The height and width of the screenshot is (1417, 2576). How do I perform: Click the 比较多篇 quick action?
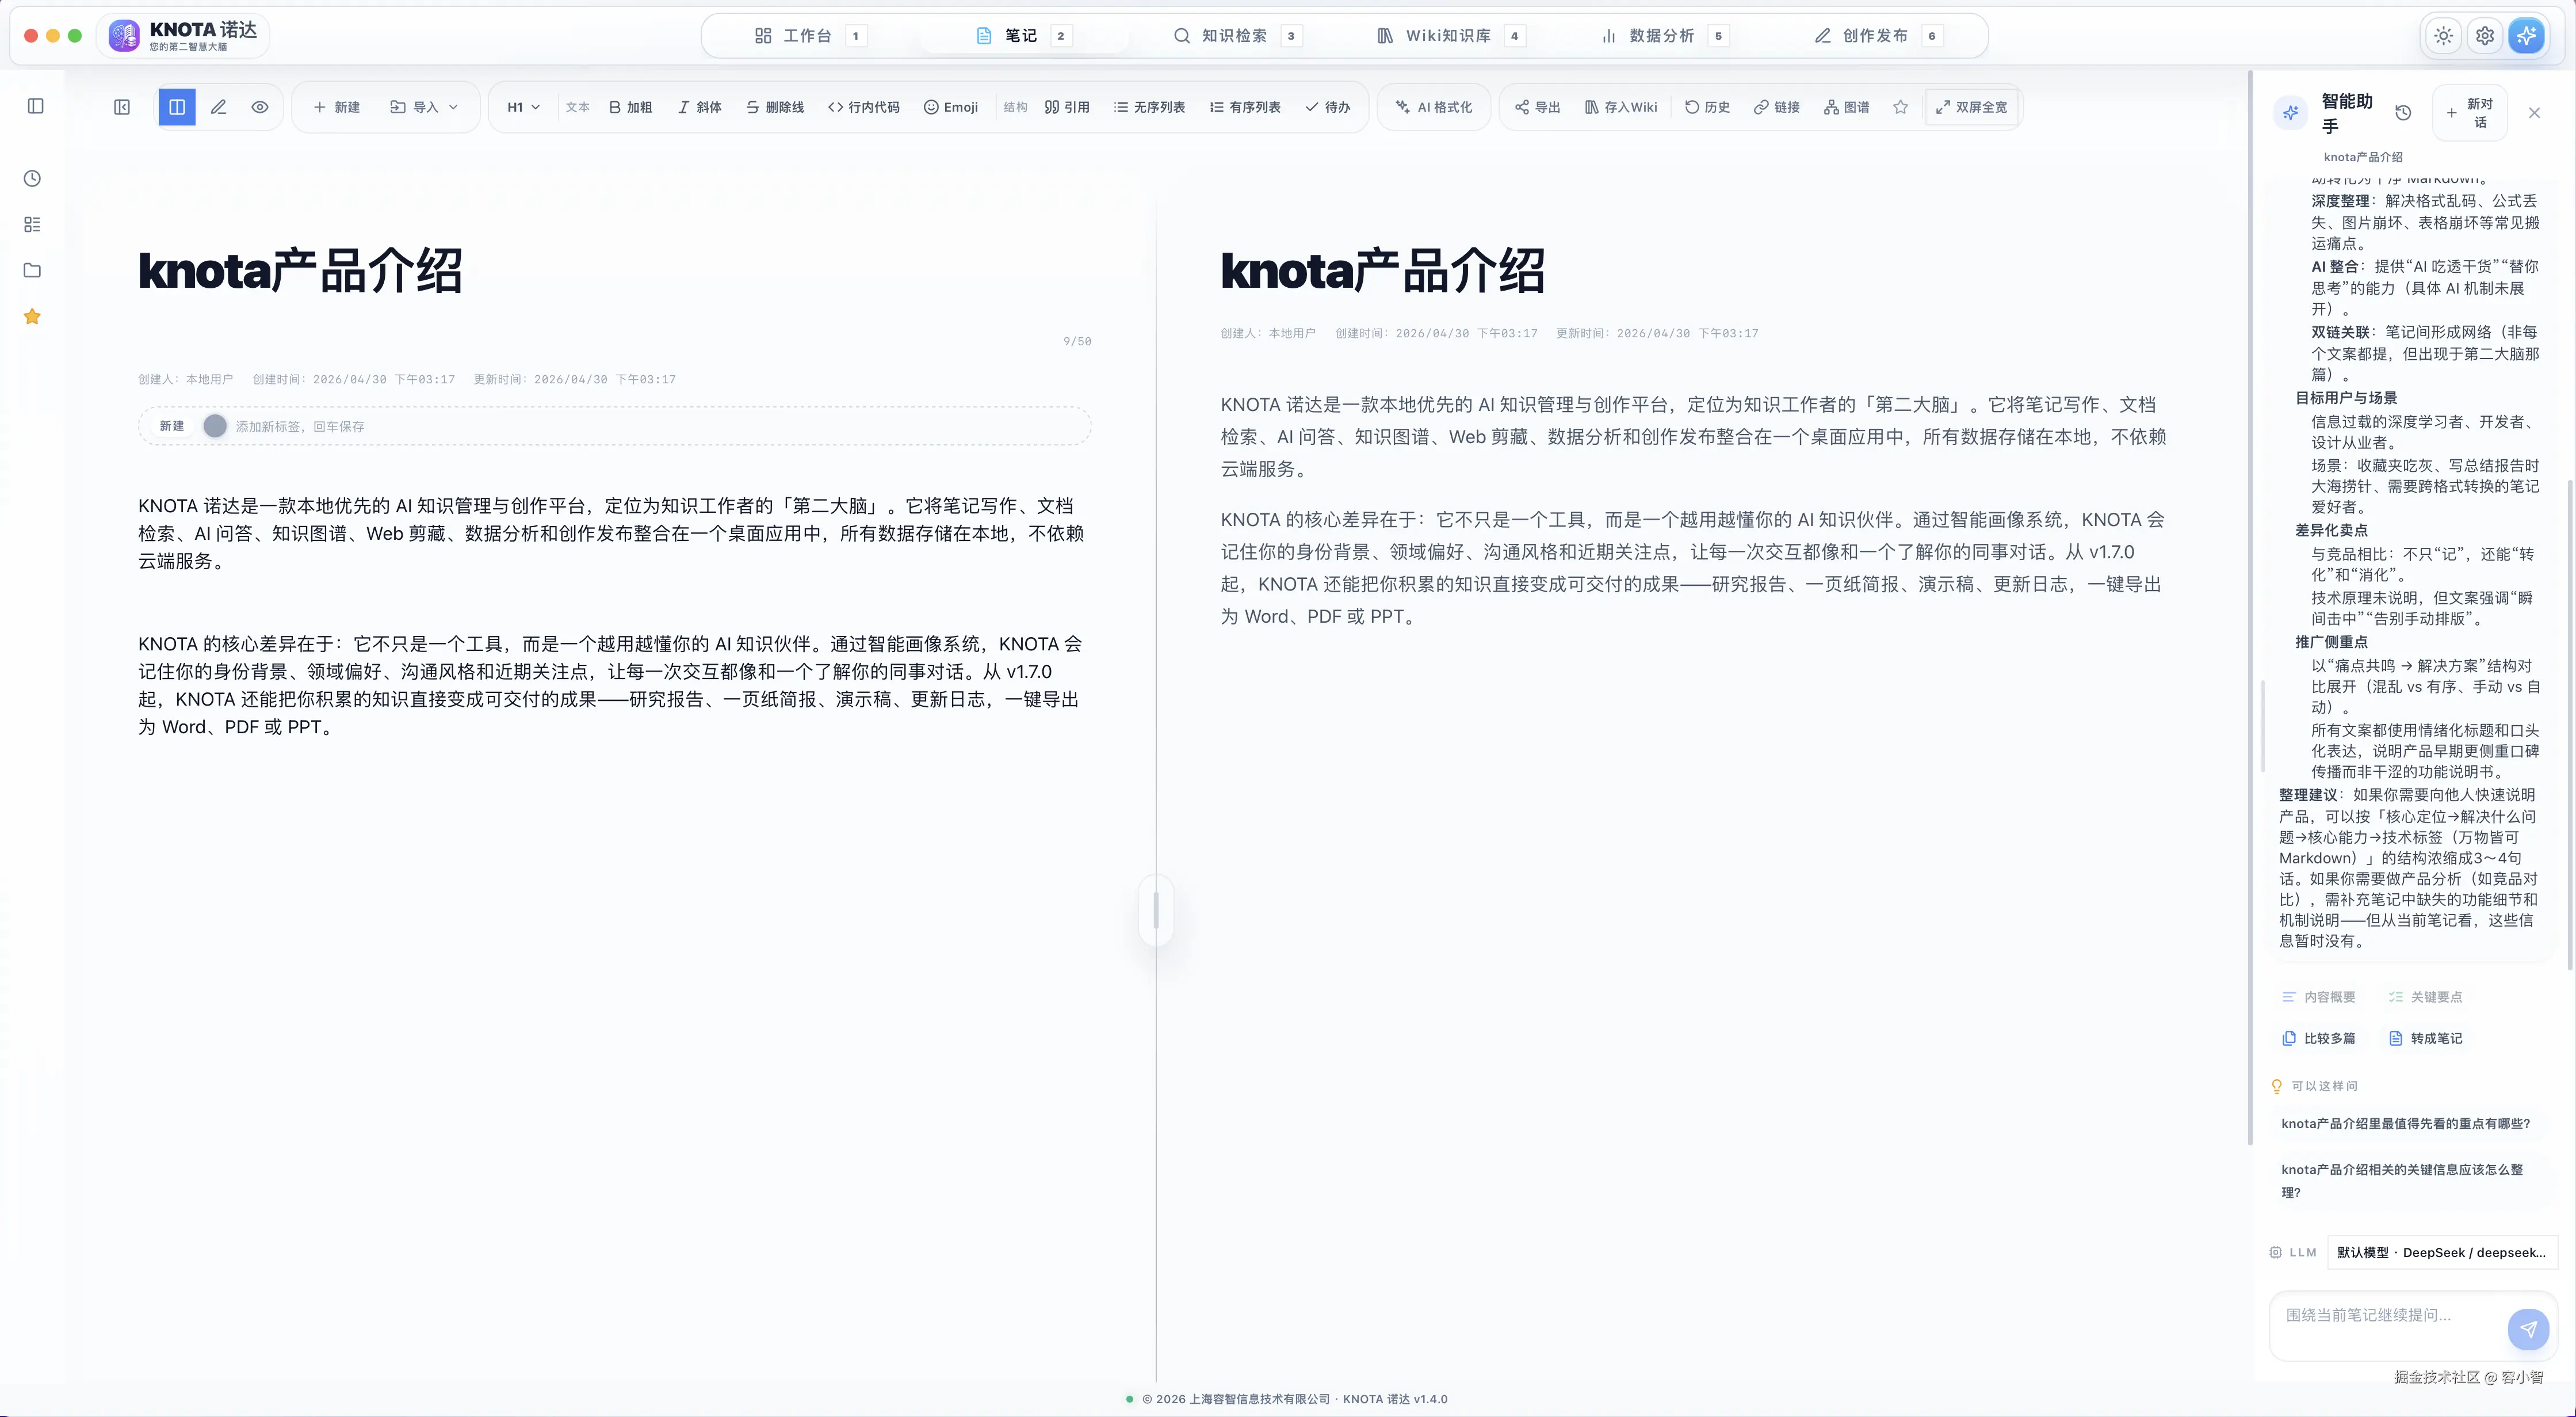[2319, 1039]
